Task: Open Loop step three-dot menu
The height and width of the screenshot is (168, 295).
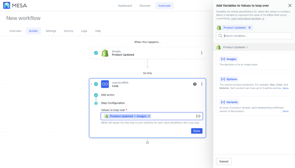Action: (202, 84)
